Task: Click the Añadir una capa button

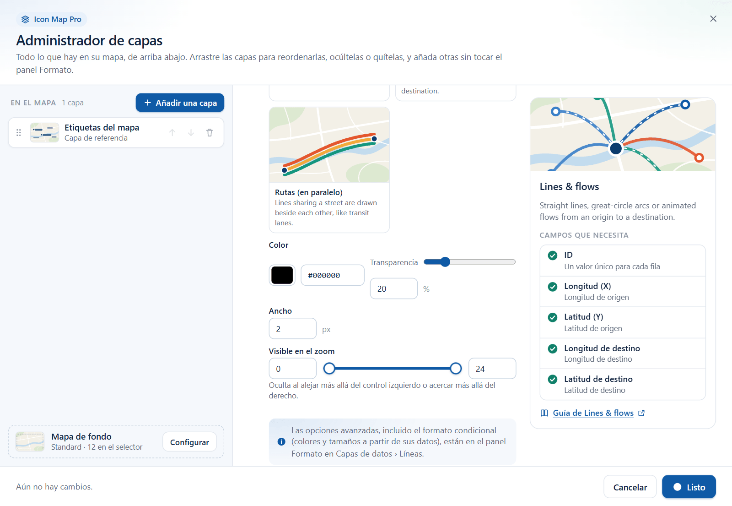Action: click(180, 103)
